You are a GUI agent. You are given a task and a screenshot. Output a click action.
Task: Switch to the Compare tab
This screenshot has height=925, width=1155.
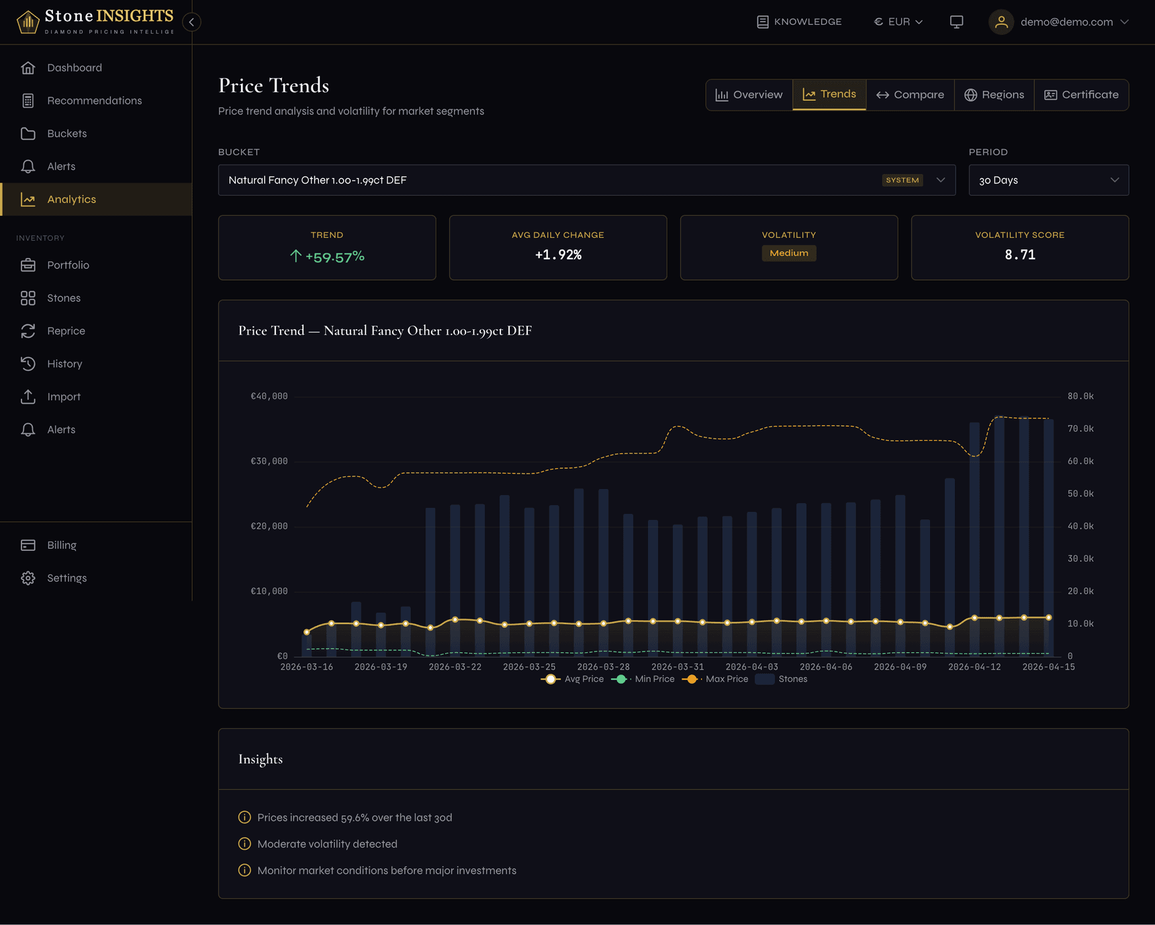pos(909,95)
